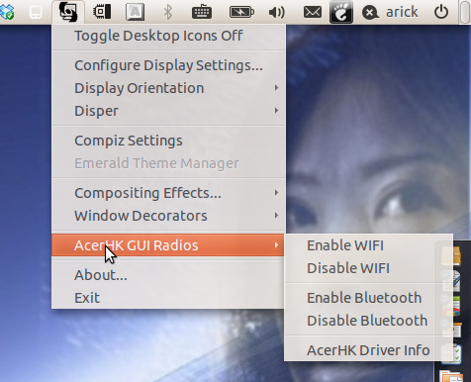Choose Disable WIFI in the submenu
Viewport: 471px width, 382px height.
pos(368,268)
